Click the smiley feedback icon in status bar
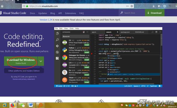Image resolution: width=177 pixels, height=108 pixels. tap(160, 86)
